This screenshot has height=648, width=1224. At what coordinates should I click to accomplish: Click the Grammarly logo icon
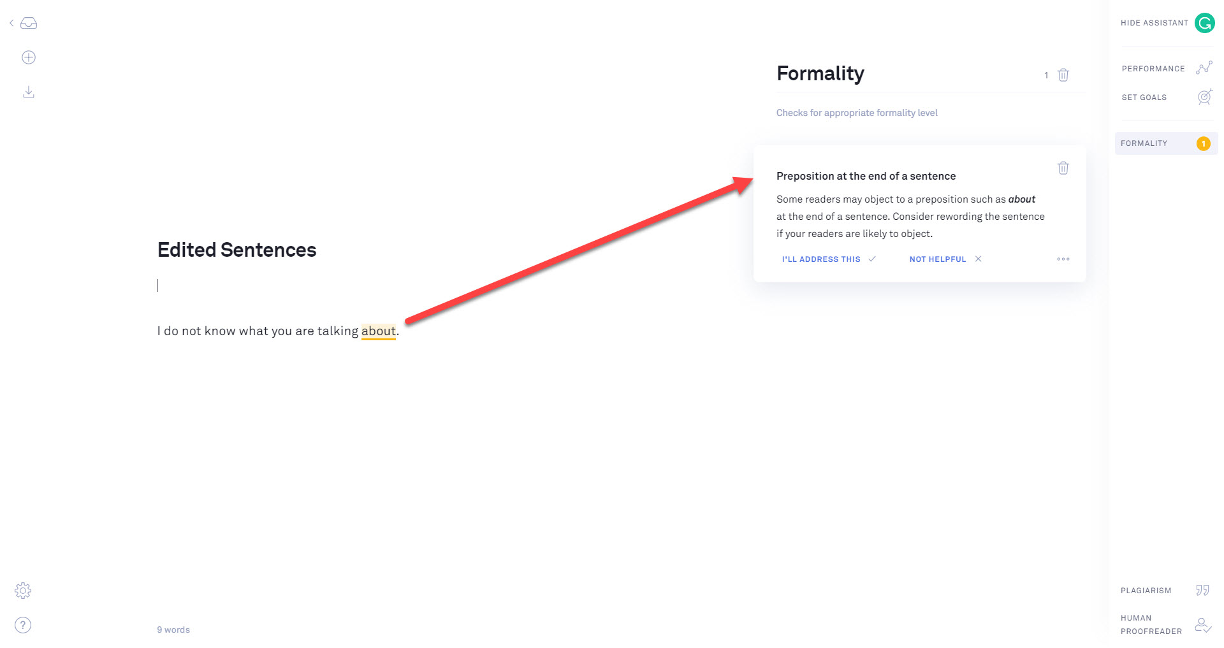pyautogui.click(x=1204, y=23)
